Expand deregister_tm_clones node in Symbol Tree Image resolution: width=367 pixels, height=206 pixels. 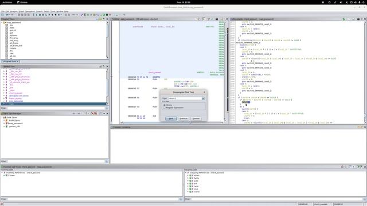(x=4, y=96)
